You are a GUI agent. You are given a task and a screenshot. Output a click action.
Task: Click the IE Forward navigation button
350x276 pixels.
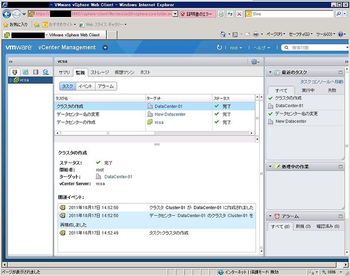(17, 14)
